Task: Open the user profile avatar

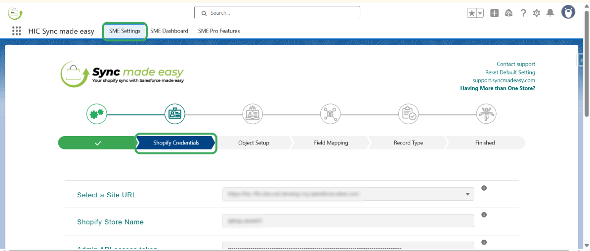Action: (x=568, y=12)
